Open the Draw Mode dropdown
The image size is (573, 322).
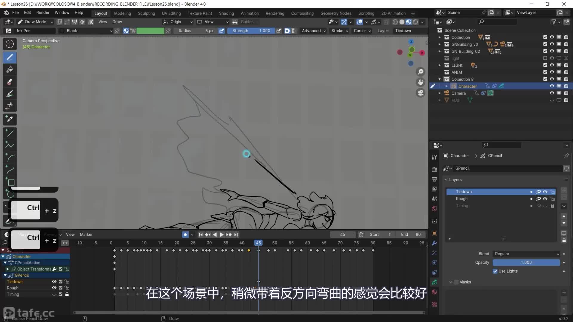click(x=35, y=22)
